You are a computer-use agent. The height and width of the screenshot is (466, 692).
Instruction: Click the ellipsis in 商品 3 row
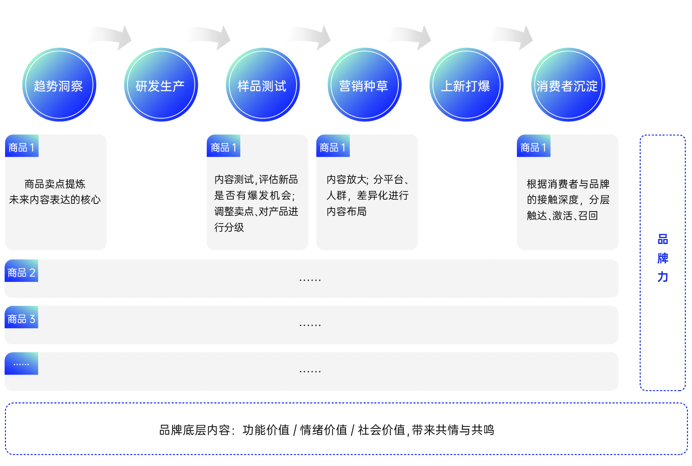click(x=310, y=325)
